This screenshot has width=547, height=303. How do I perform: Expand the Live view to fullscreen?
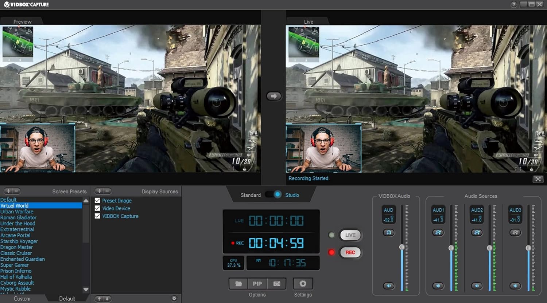pos(538,179)
